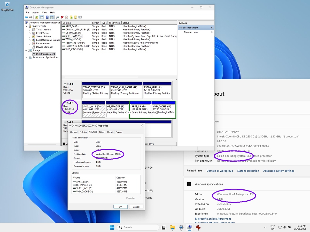Image resolution: width=310 pixels, height=232 pixels.
Task: Open the View menu
Action: pos(45,12)
